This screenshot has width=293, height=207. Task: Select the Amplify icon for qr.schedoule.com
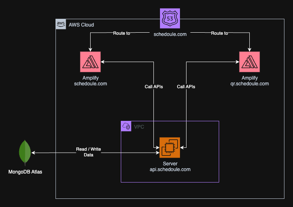[249, 62]
